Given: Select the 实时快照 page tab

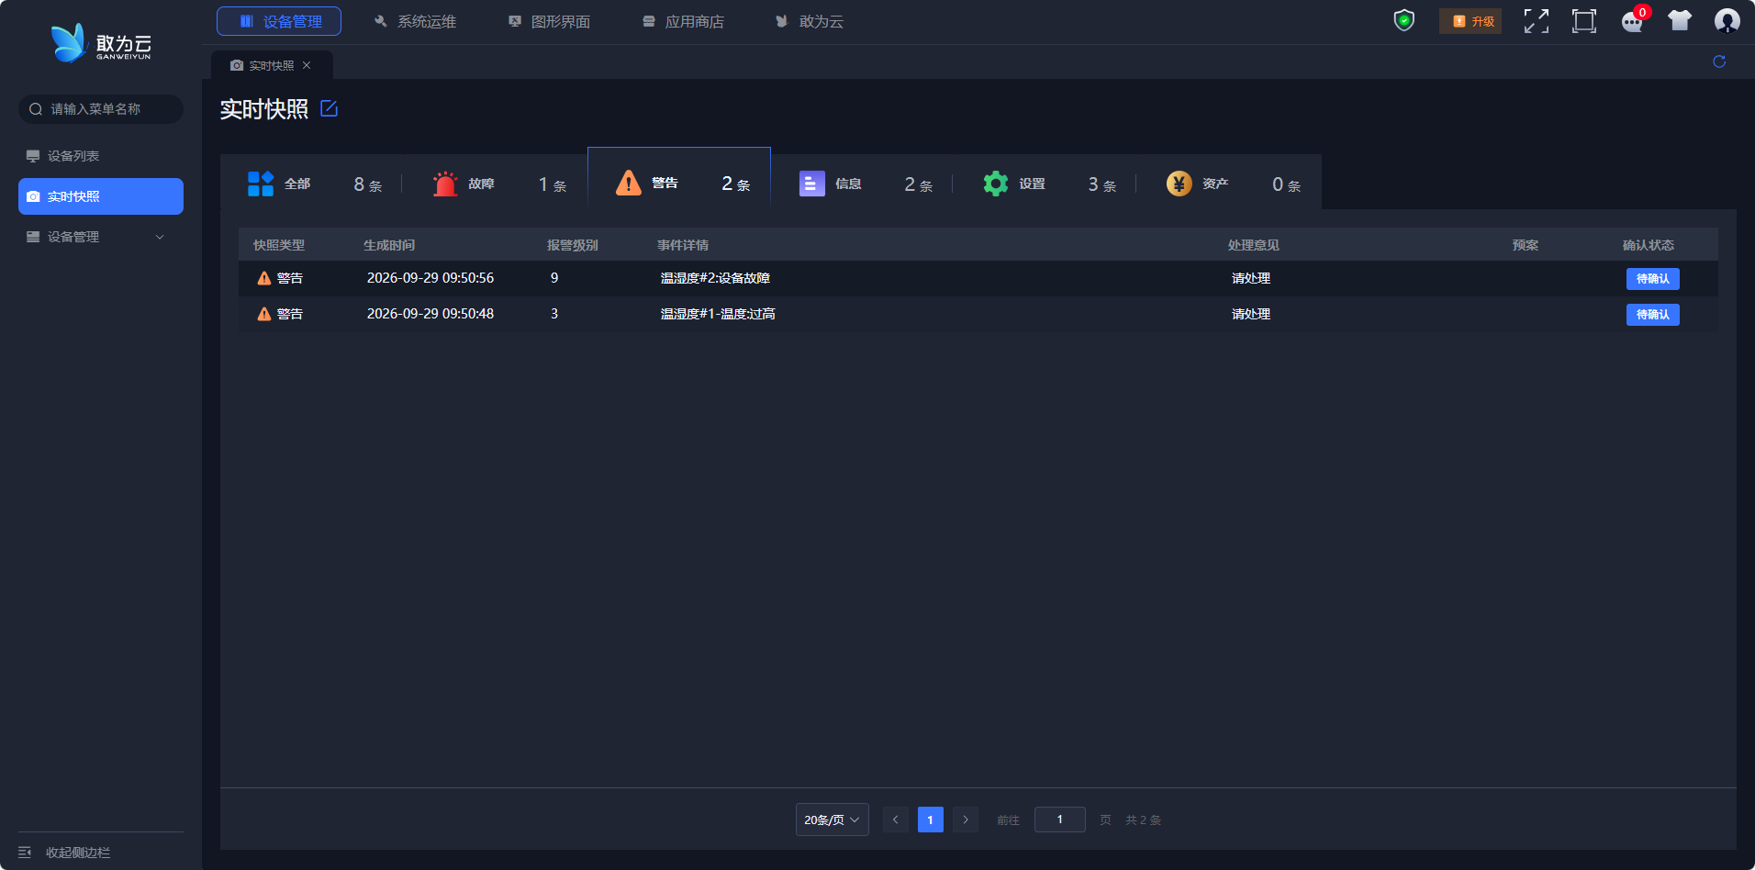Looking at the screenshot, I should click(x=272, y=65).
